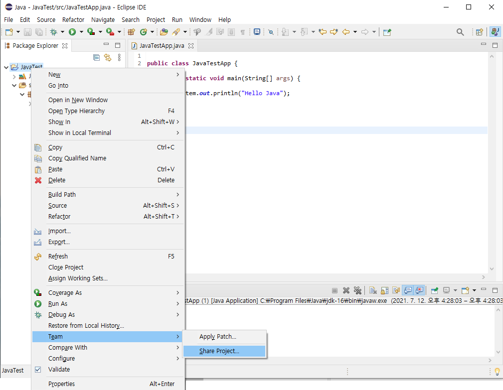Minimize the Console view pane
Viewport: 503px width, 390px height.
coord(484,290)
